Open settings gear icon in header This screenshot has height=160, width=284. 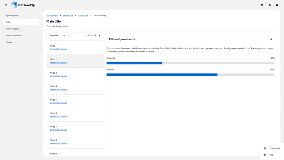coord(269,5)
